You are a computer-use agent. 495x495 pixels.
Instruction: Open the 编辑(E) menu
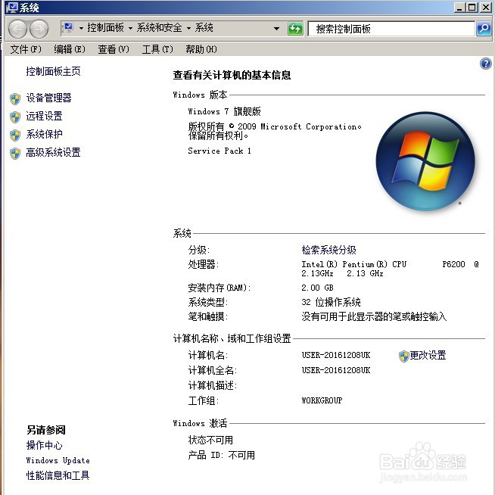click(x=70, y=49)
